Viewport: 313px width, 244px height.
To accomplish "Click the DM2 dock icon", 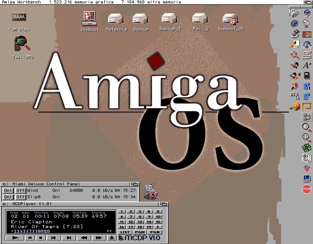I will 294,13.
